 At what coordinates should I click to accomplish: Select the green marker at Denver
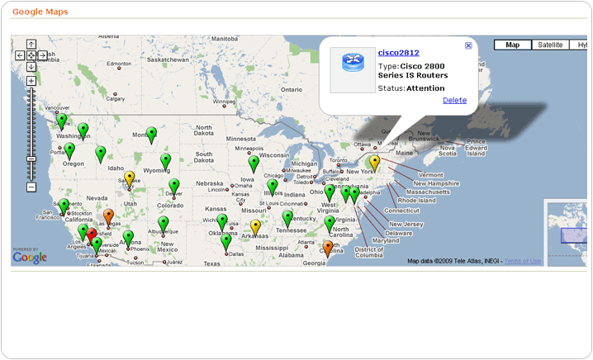174,187
